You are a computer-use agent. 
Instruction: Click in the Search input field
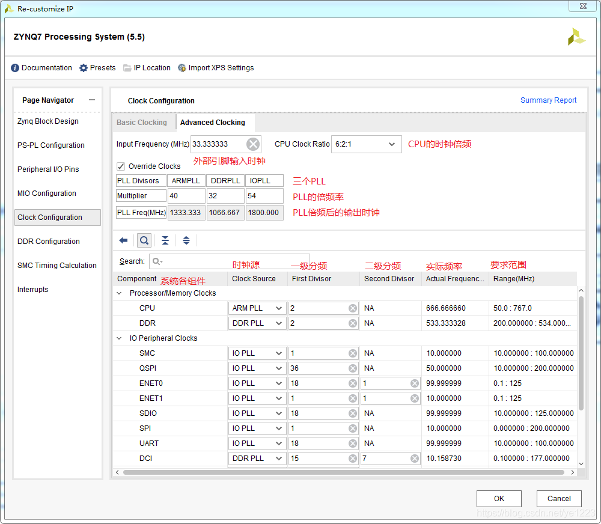tap(230, 261)
